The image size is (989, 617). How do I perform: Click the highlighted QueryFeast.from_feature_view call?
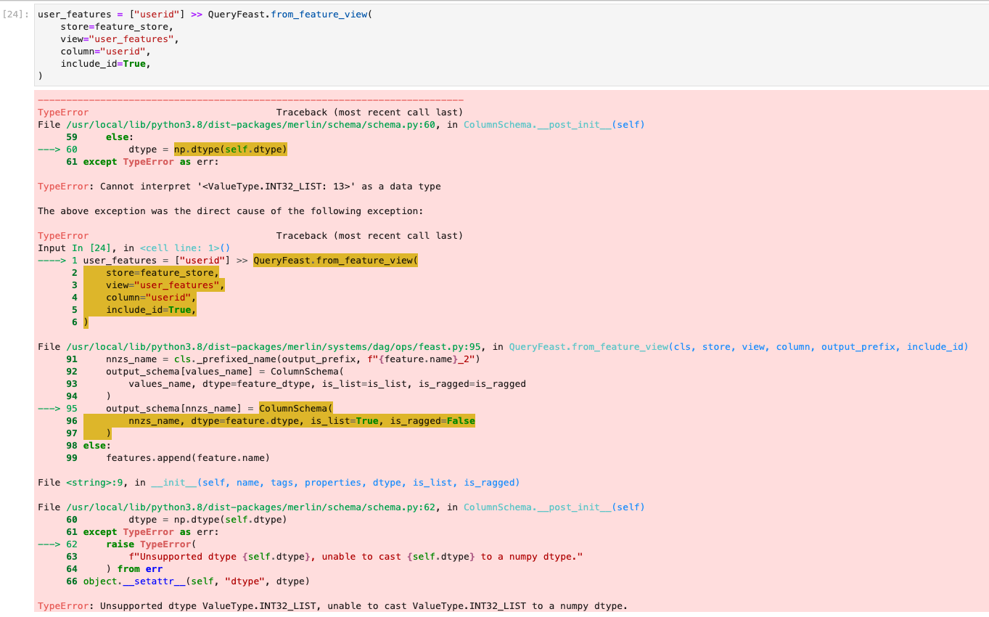(335, 260)
